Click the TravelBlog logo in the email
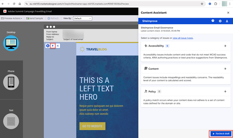 (93, 49)
